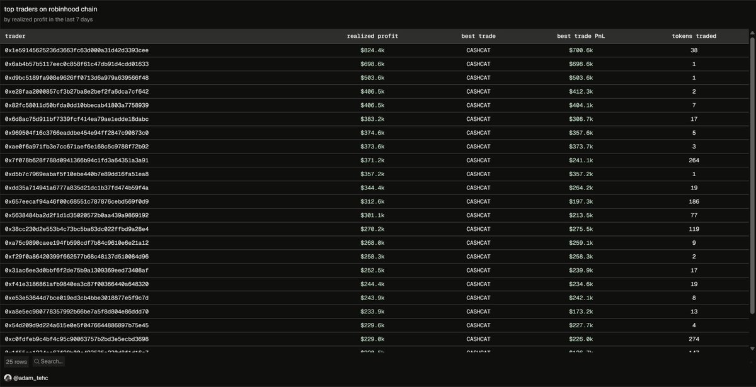Select trader address 0x82fc58011d50bfda0dd10bbecab41803a7758939

76,106
